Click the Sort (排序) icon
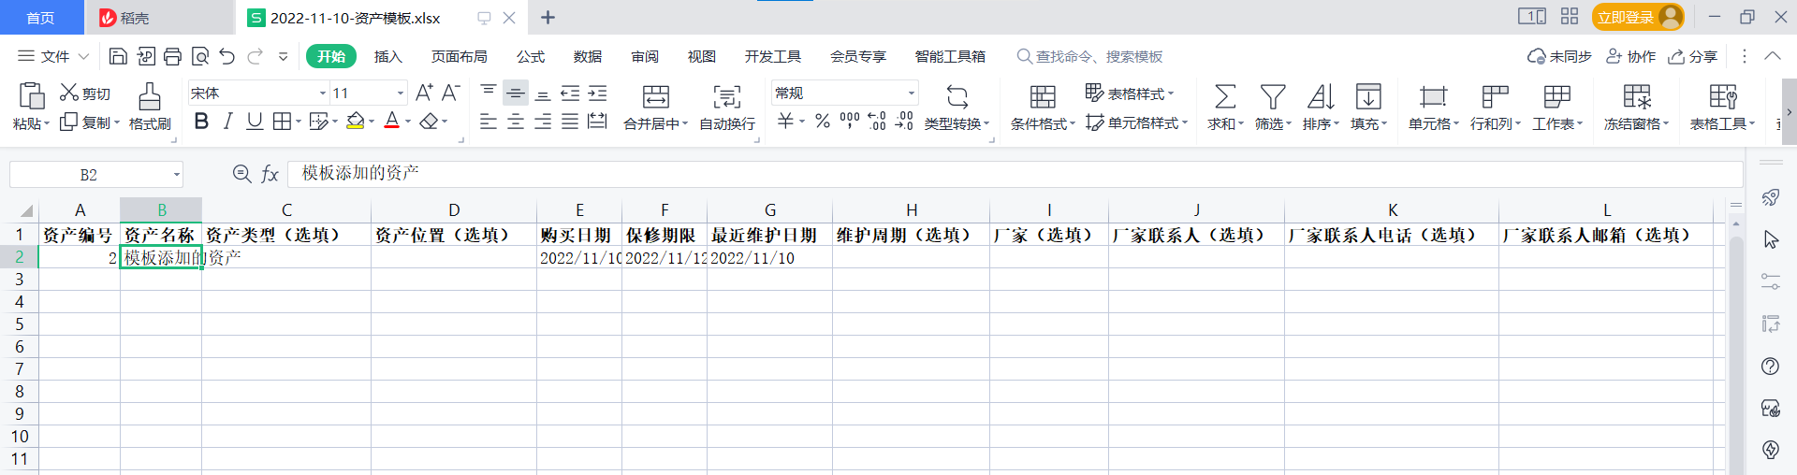Image resolution: width=1797 pixels, height=475 pixels. pyautogui.click(x=1321, y=96)
